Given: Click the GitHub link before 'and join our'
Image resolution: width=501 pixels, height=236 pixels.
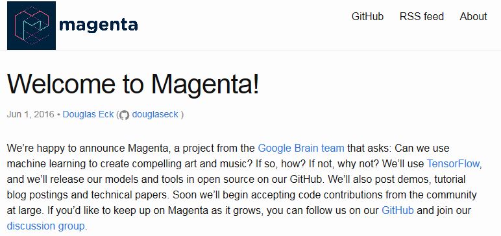Looking at the screenshot, I should 398,211.
